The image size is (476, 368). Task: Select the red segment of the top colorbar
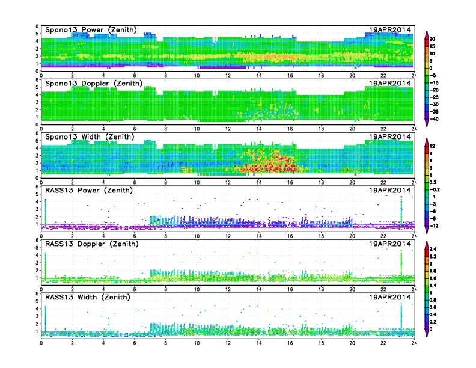[x=427, y=43]
